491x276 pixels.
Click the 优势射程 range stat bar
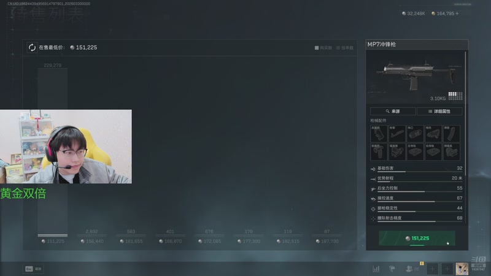pyautogui.click(x=420, y=182)
